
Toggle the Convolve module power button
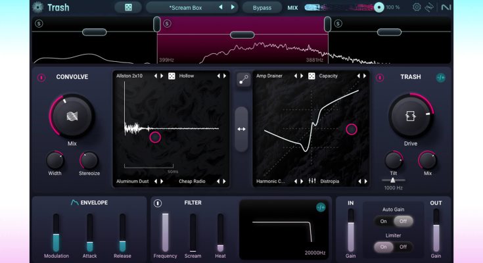click(41, 78)
